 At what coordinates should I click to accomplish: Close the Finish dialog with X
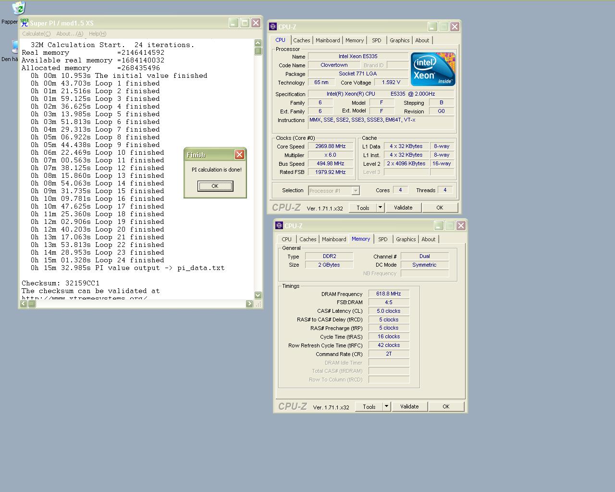239,154
